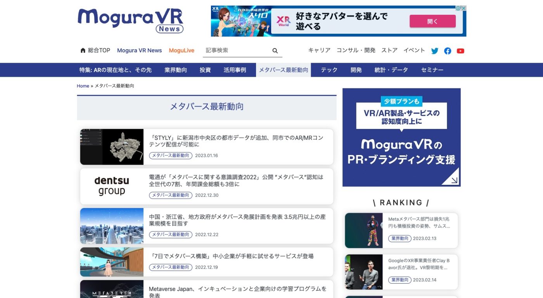
Task: Open Mogura VR News link
Action: [x=139, y=50]
